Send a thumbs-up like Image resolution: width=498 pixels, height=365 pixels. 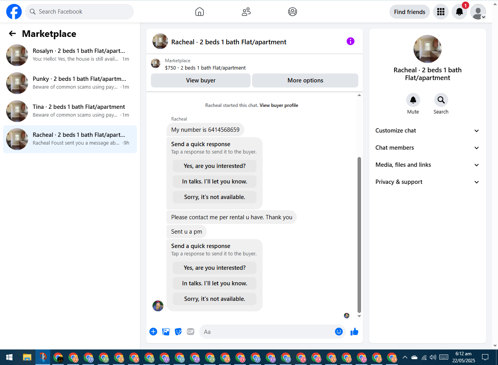(x=354, y=332)
